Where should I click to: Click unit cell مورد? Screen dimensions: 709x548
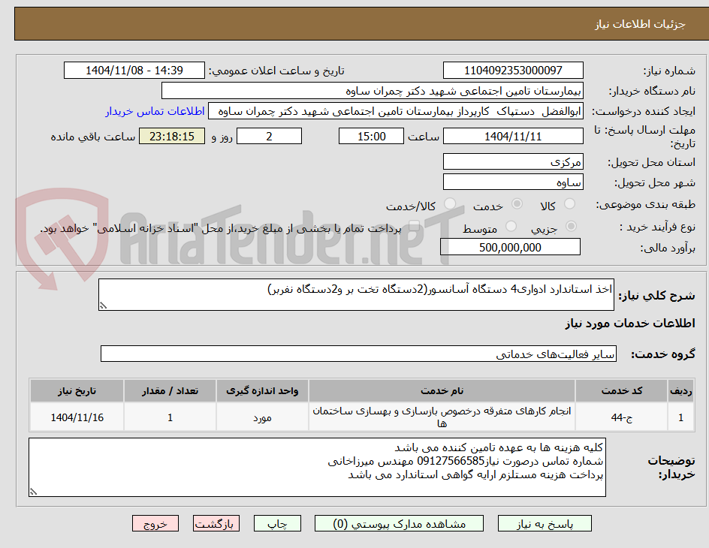(x=262, y=417)
